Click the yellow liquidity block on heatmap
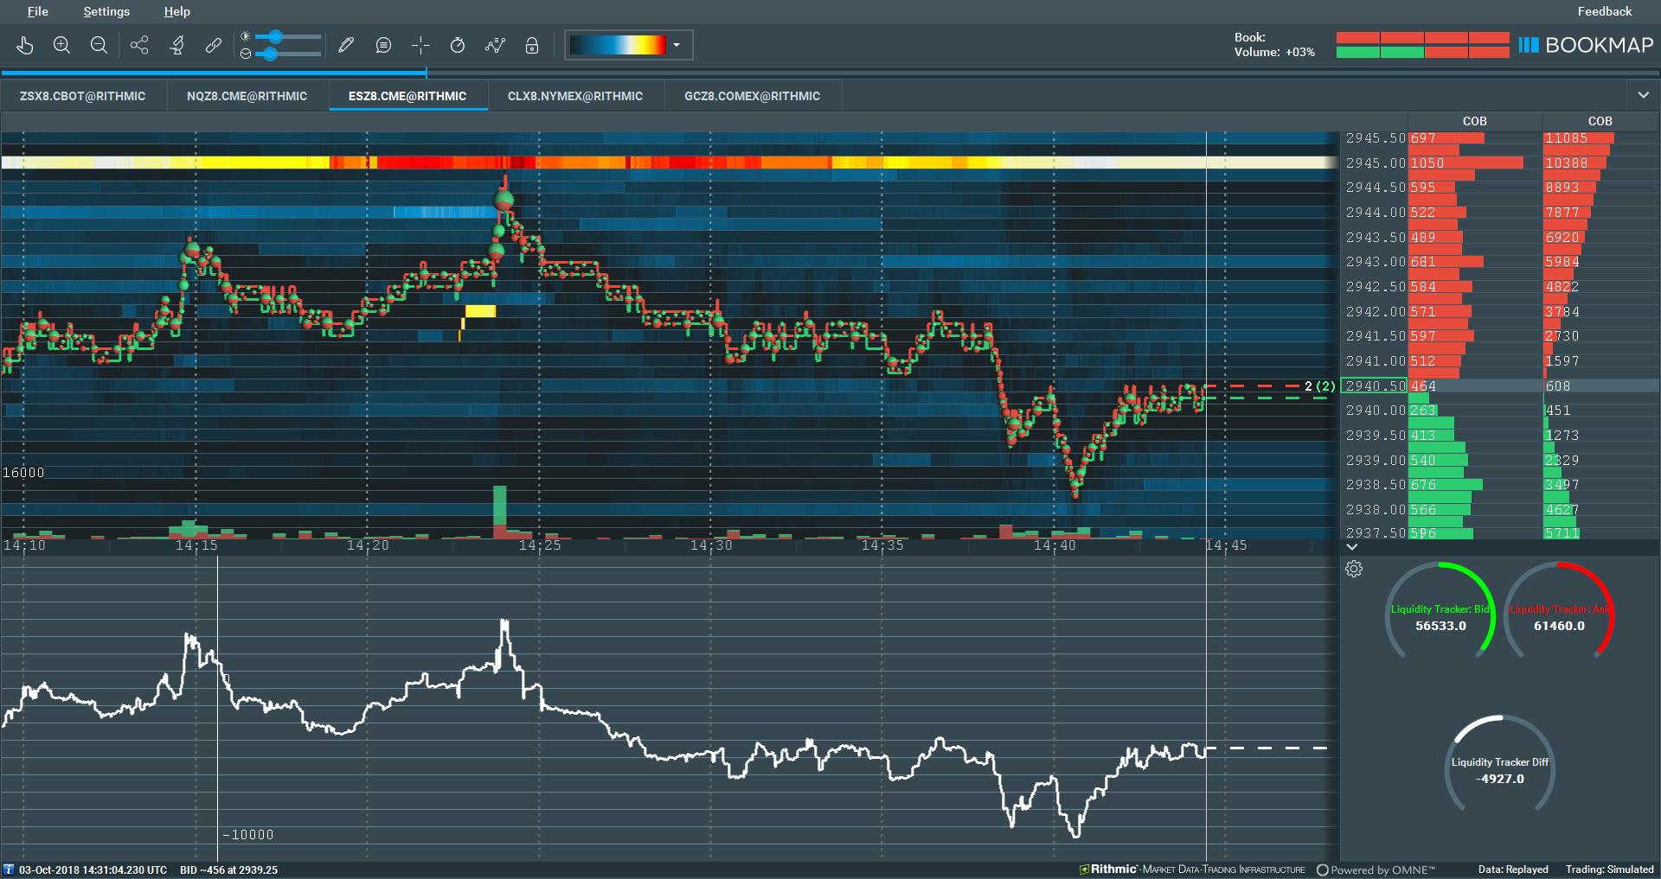This screenshot has width=1661, height=879. [480, 311]
